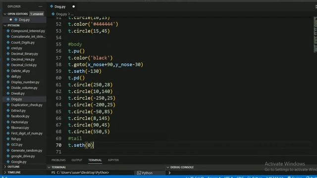Open Compound_Interest.py file
This screenshot has height=178, width=317.
coord(28,31)
